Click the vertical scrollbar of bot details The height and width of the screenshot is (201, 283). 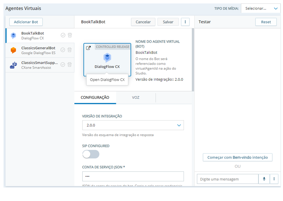click(193, 60)
